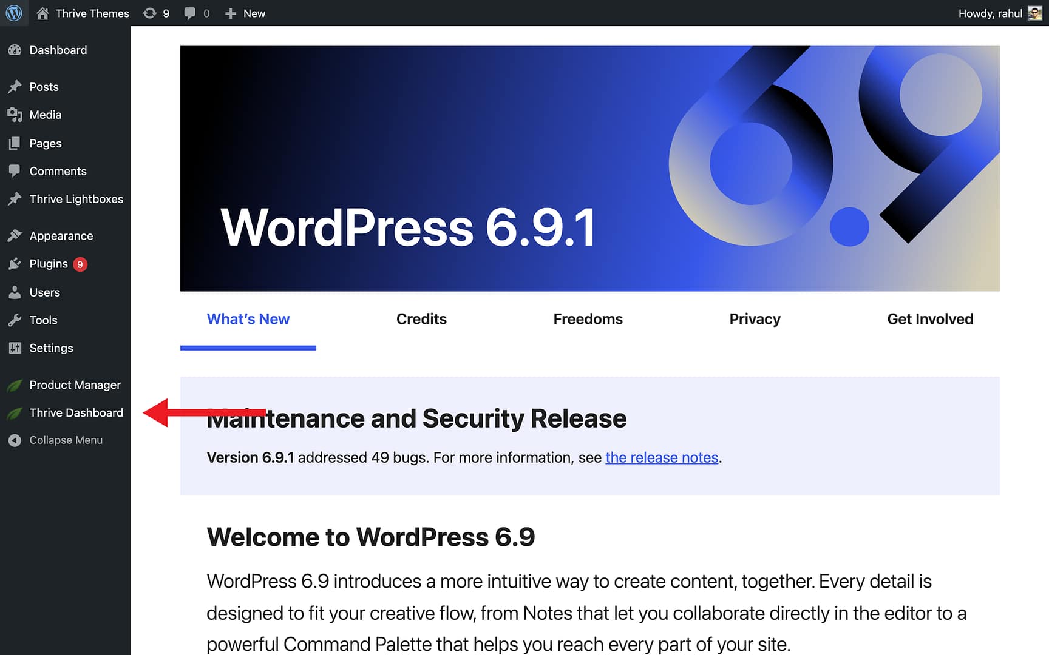The width and height of the screenshot is (1049, 655).
Task: Open Product Manager in the sidebar
Action: (x=75, y=385)
